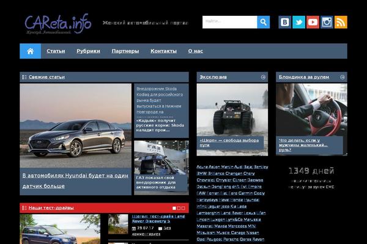Image resolution: width=367 pixels, height=244 pixels.
Task: Click list icon beside Наши тест-драйвы
Action: click(24, 208)
